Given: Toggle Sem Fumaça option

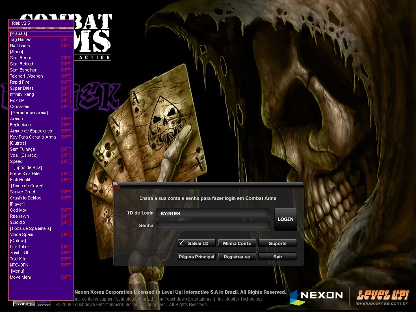Looking at the screenshot, I should [41, 149].
